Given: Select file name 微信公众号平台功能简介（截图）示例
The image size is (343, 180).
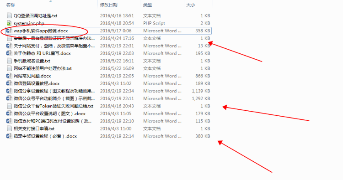Looking at the screenshot, I should tap(54, 98).
